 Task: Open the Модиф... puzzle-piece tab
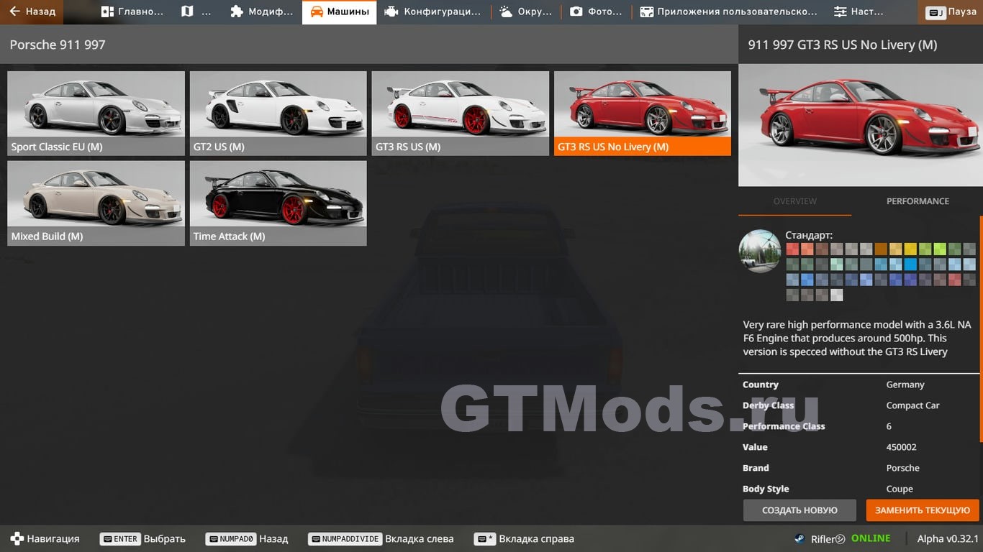click(x=262, y=11)
